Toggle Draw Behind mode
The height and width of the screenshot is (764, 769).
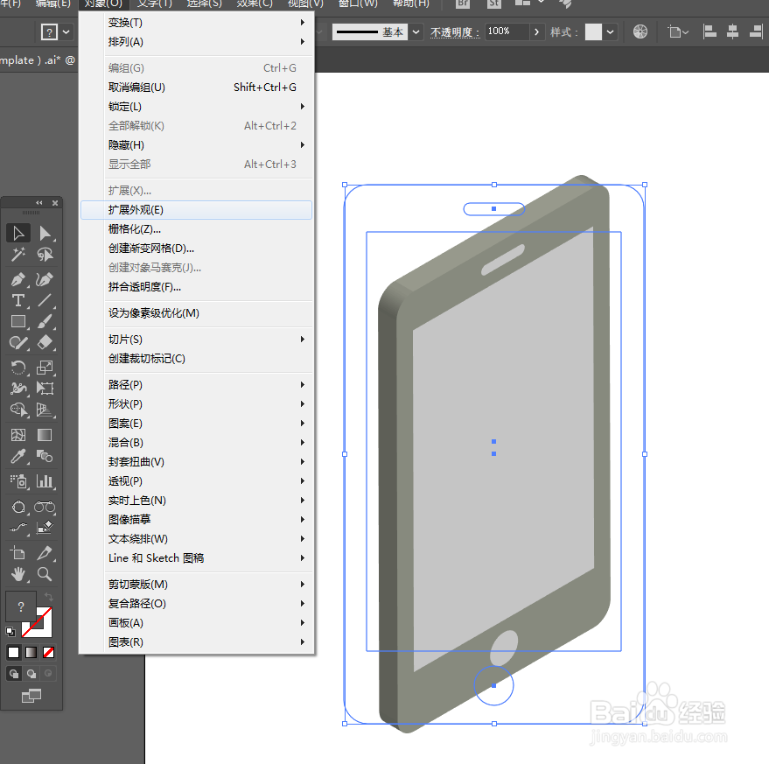coord(31,673)
